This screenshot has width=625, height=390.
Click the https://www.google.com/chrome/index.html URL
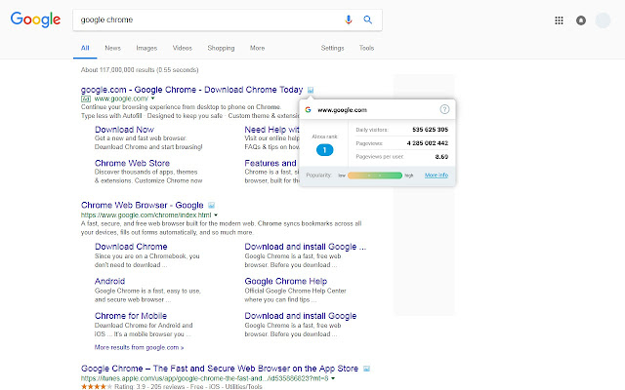(x=146, y=214)
